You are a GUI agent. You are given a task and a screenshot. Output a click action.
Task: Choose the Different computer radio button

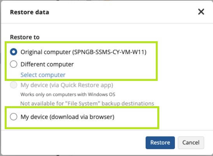pos(14,64)
